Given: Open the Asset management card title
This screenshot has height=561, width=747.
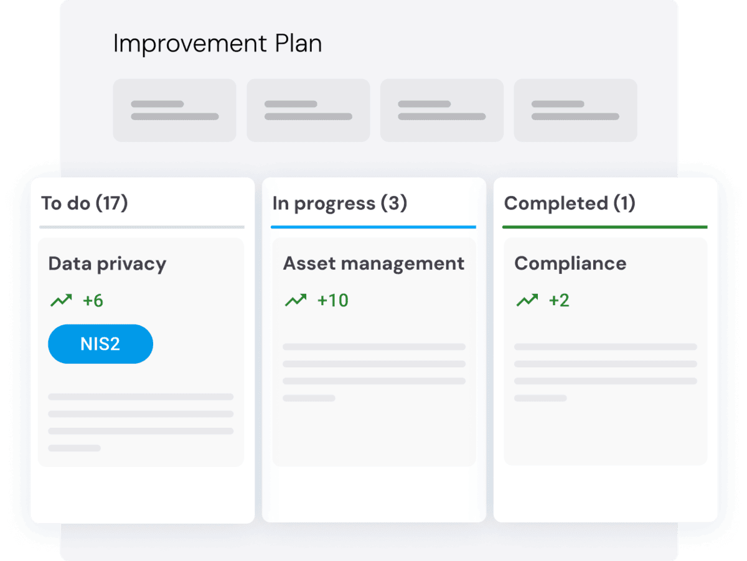Looking at the screenshot, I should pyautogui.click(x=374, y=263).
